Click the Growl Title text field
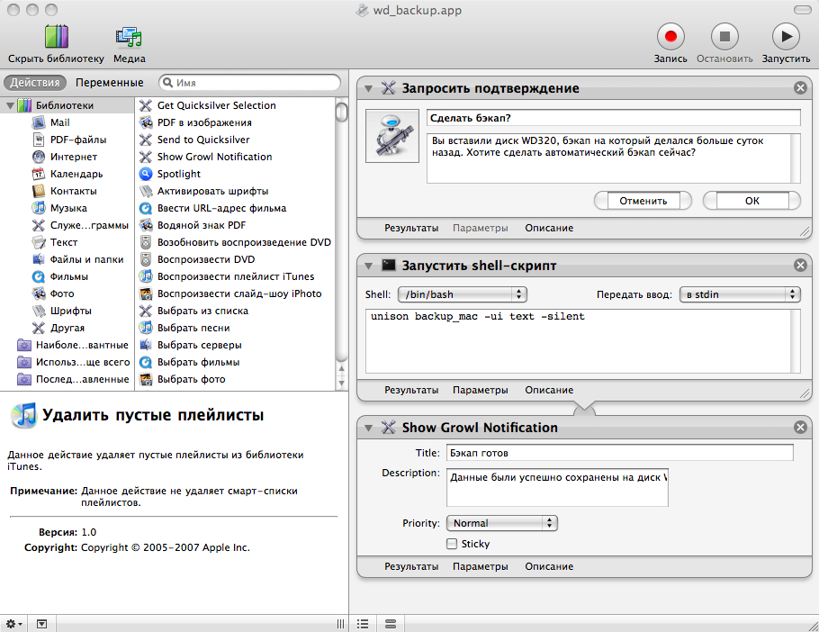The width and height of the screenshot is (819, 632). pos(619,453)
